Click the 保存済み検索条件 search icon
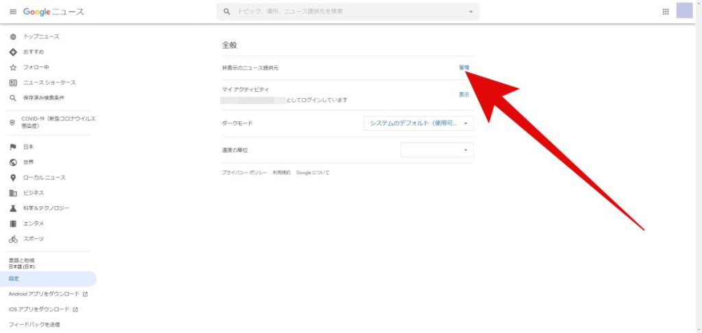Viewport: 702px width, 333px height. pos(13,98)
